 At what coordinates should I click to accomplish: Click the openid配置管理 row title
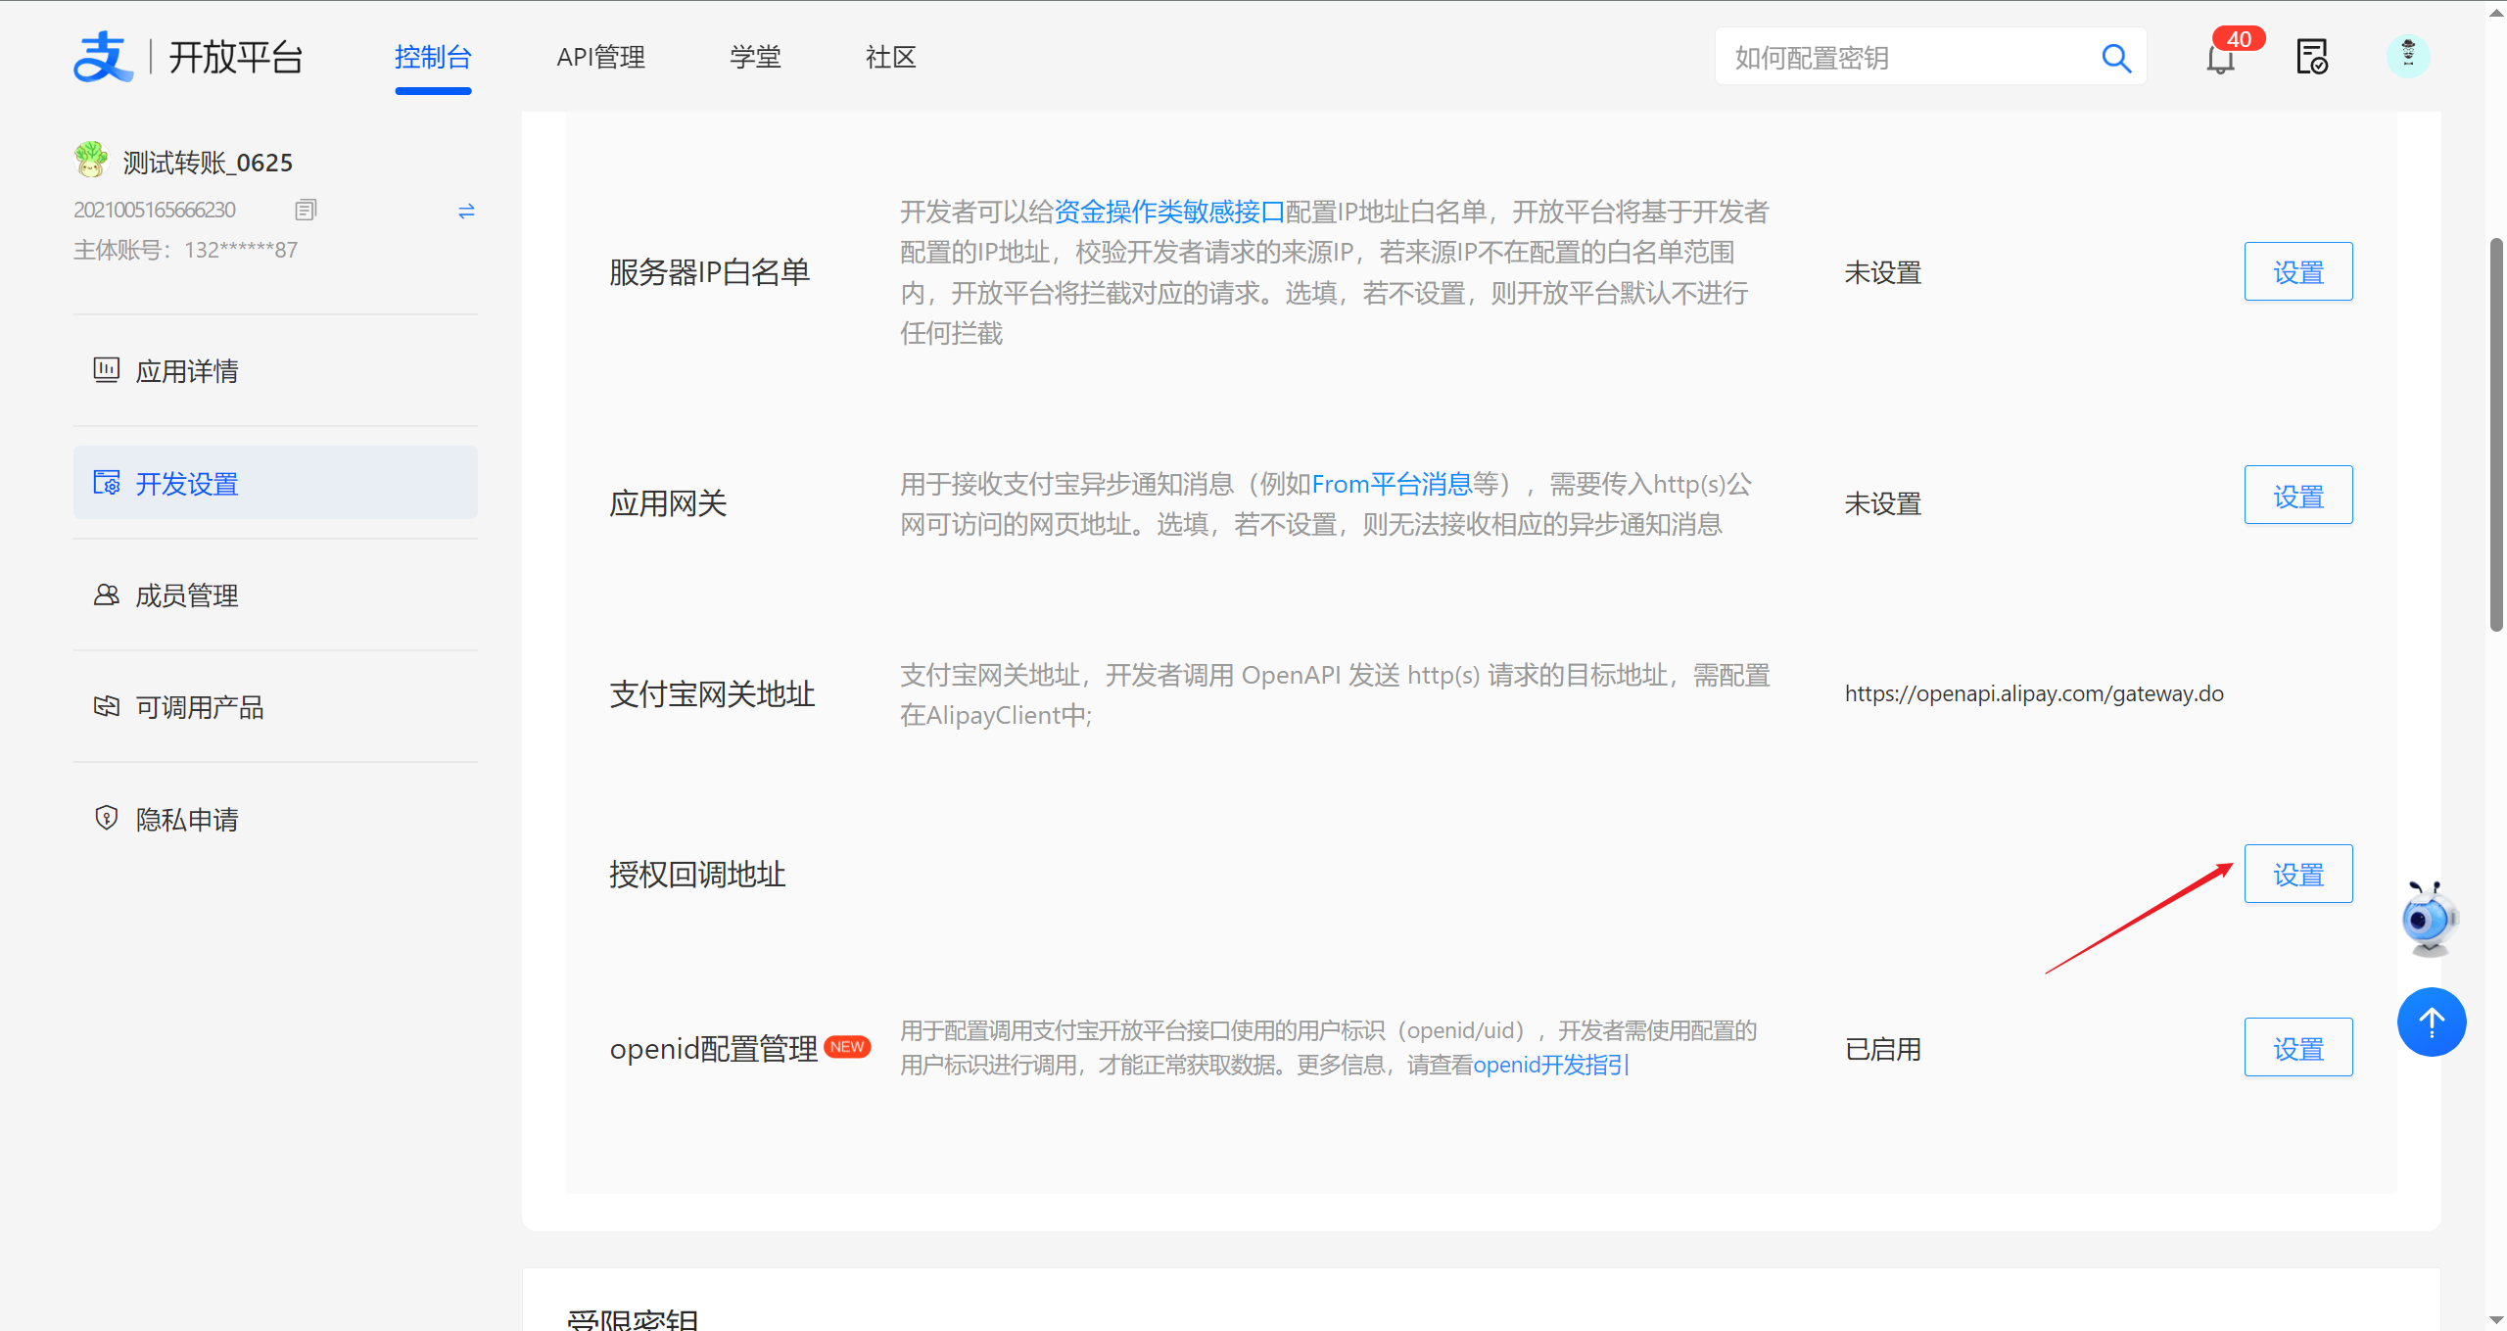point(713,1048)
